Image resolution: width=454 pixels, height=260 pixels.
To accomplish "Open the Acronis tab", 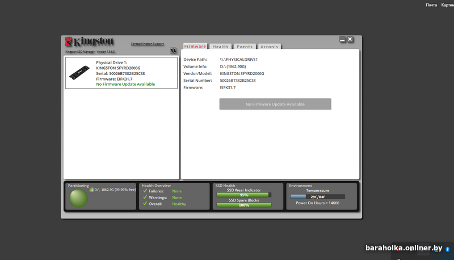I will click(x=269, y=47).
